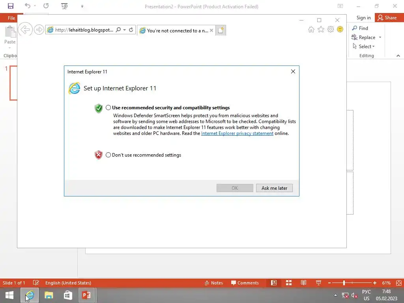Click the network status tray icon
Screen dimensions: 404x303
(345, 296)
